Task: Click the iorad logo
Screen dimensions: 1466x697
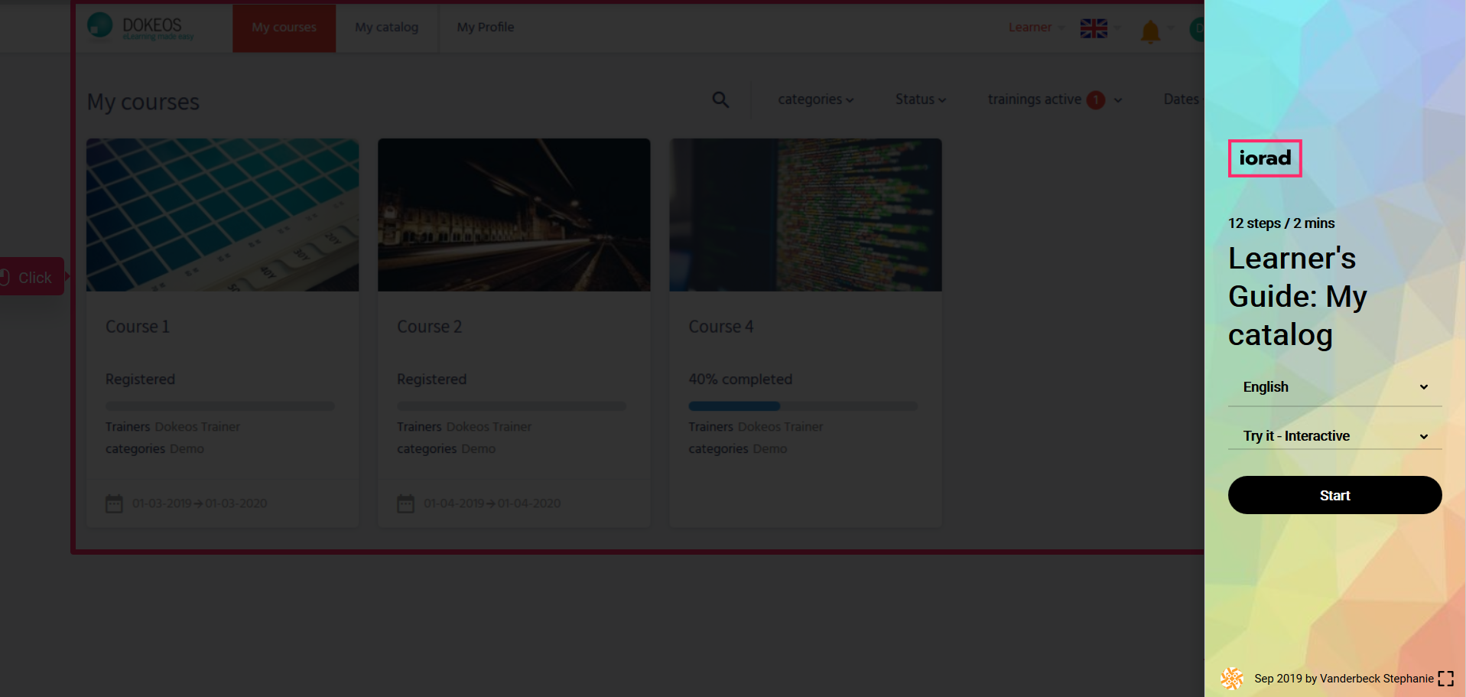Action: point(1265,158)
